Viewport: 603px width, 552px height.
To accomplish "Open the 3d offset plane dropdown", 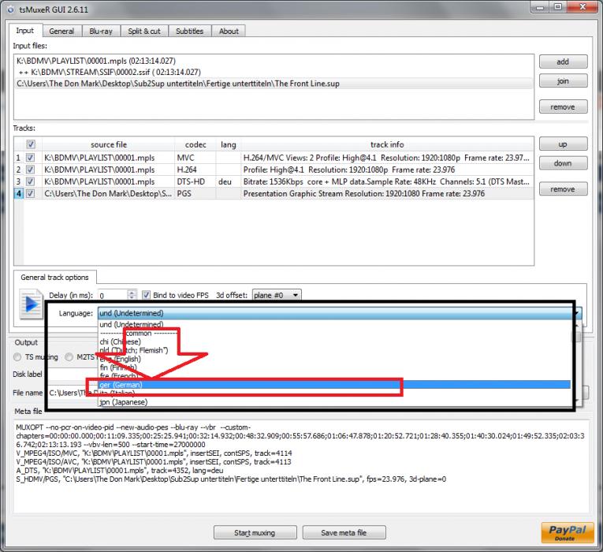I will coord(277,295).
